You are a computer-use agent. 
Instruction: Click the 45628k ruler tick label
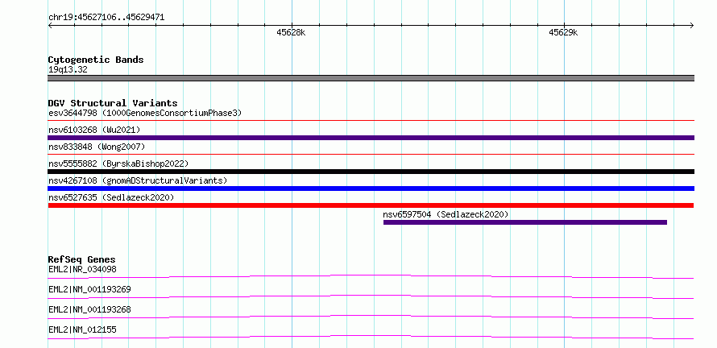tap(291, 33)
